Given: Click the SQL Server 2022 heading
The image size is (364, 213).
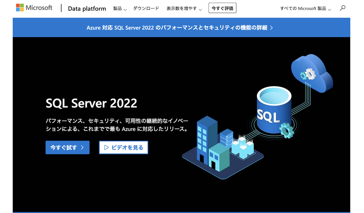Looking at the screenshot, I should point(91,103).
